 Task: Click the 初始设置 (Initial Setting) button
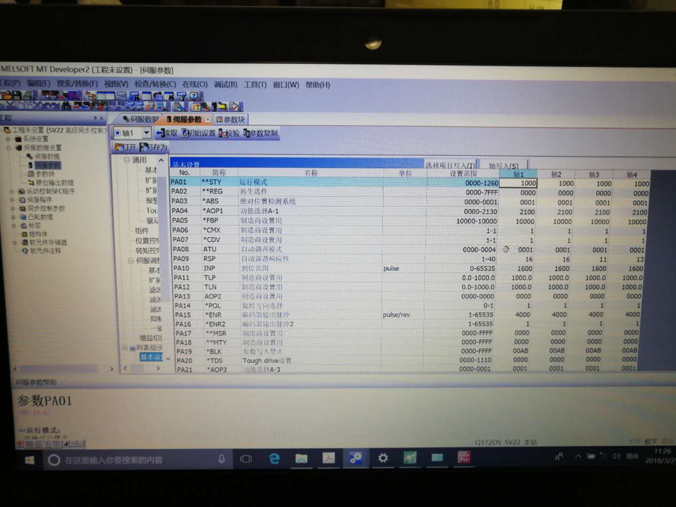198,133
